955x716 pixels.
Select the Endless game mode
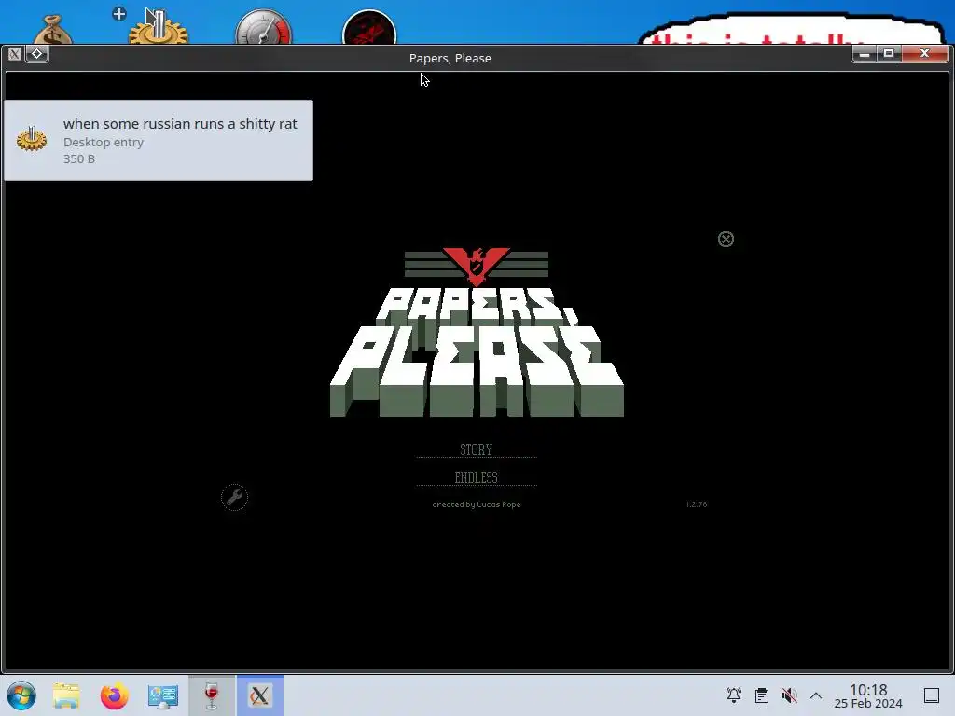(x=477, y=477)
